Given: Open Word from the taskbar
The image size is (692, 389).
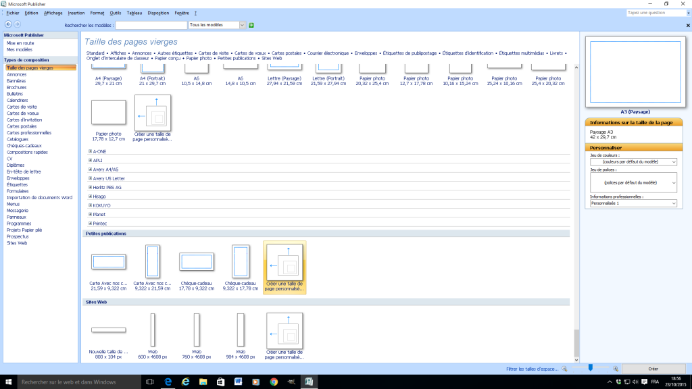Looking at the screenshot, I should tap(239, 382).
